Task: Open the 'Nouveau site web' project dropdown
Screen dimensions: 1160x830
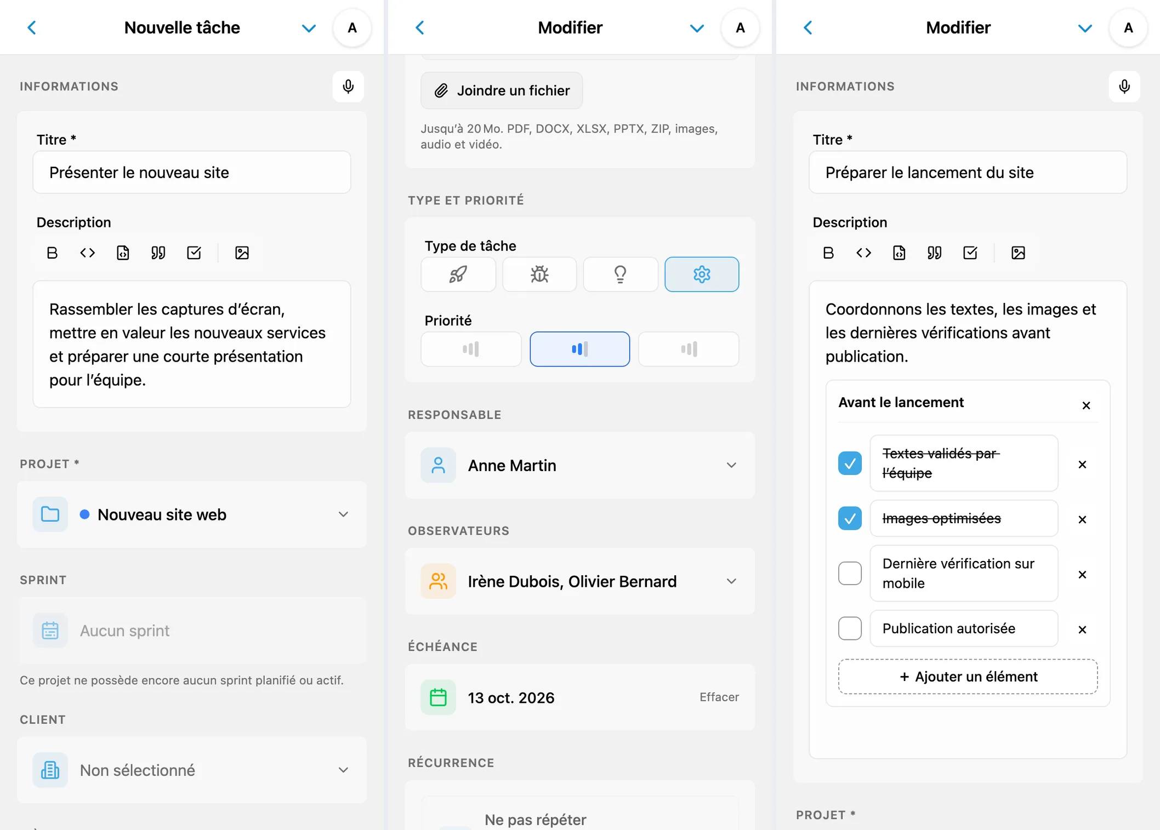Action: tap(192, 514)
